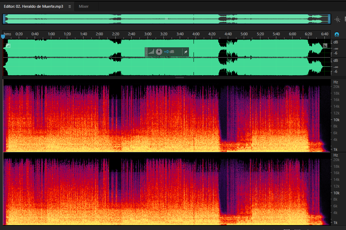Click the +0 dB gain value

[x=169, y=52]
